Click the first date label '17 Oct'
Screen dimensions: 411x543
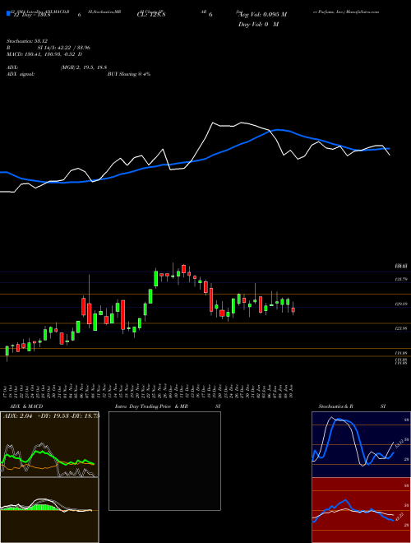(7, 391)
